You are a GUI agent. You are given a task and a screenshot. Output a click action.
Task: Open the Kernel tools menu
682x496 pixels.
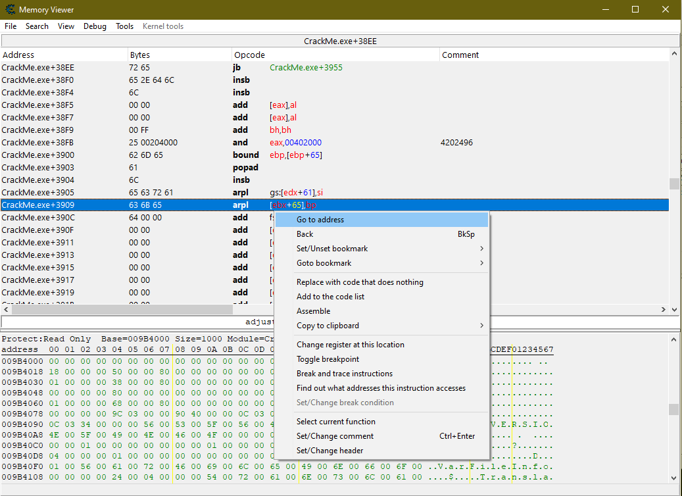click(163, 26)
